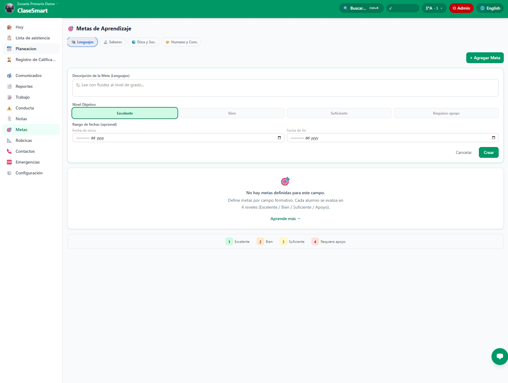Click the Trabajo notepad icon
Image resolution: width=508 pixels, height=383 pixels.
tap(9, 97)
